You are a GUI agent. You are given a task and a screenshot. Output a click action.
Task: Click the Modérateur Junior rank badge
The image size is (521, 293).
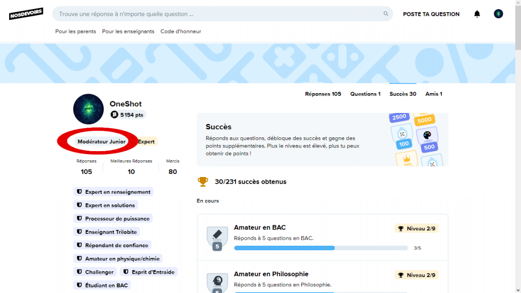coord(101,141)
